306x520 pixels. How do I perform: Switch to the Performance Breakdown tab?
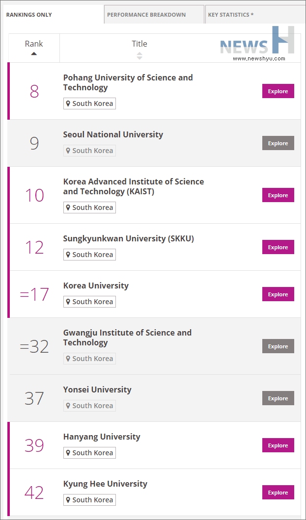pyautogui.click(x=146, y=15)
